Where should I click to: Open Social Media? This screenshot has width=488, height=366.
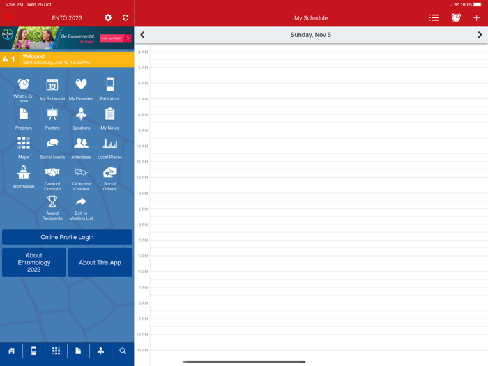click(x=52, y=148)
